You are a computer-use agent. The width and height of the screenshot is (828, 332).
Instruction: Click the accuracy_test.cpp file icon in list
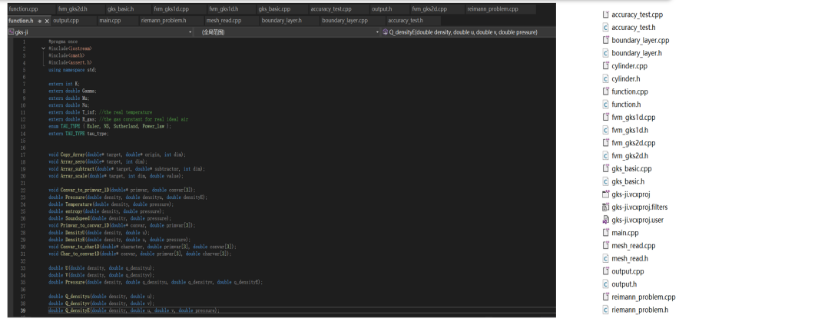605,15
